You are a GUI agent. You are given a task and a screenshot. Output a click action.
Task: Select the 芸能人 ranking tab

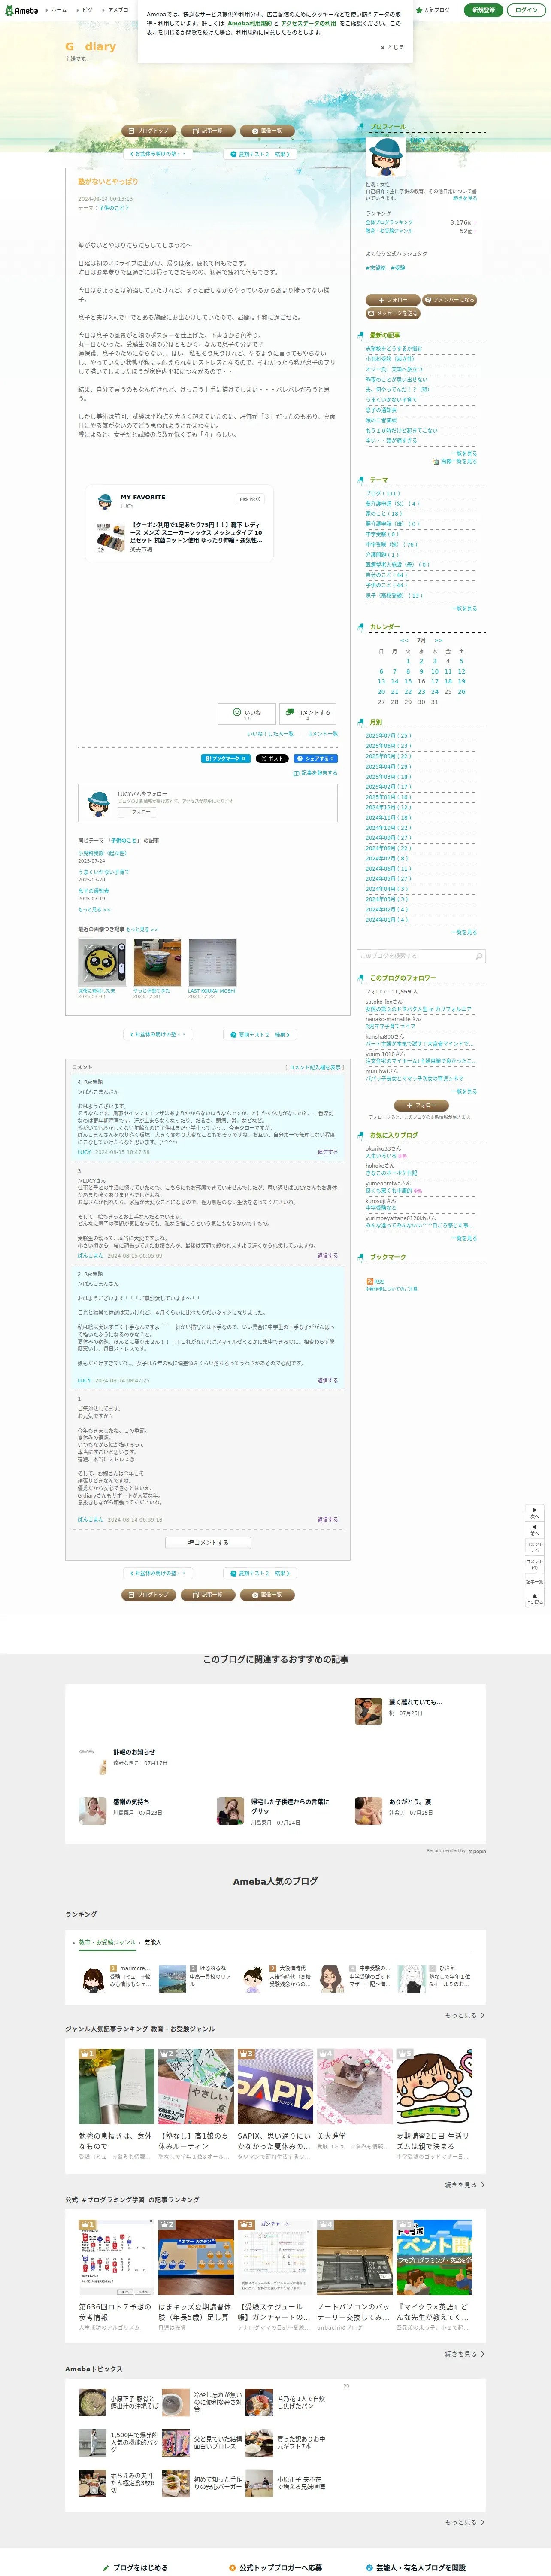point(153,1942)
